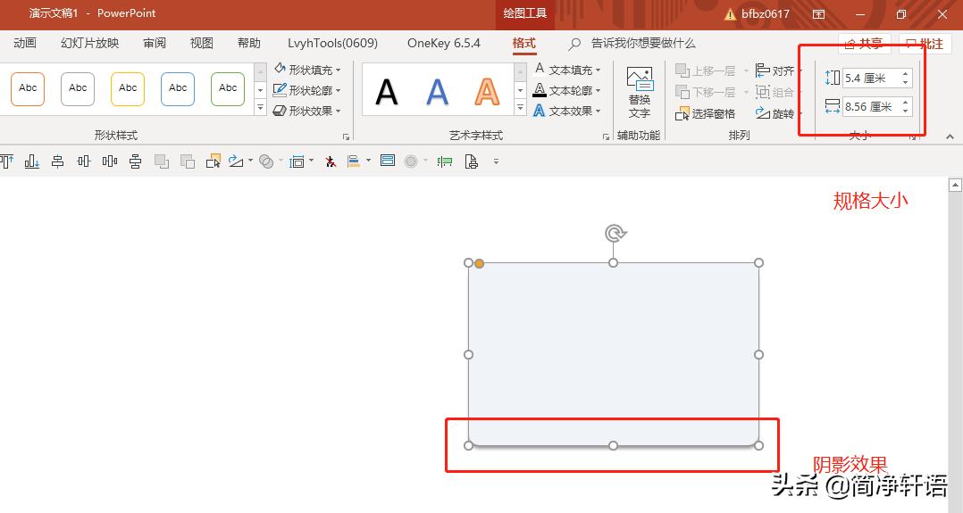This screenshot has width=963, height=513.
Task: Click the 组合 group button
Action: [x=775, y=92]
